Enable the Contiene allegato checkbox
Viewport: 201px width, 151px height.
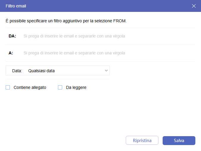(x=8, y=87)
